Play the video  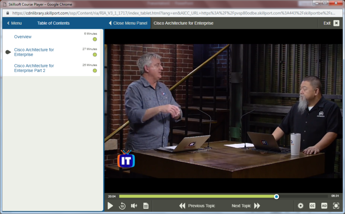[x=110, y=206]
